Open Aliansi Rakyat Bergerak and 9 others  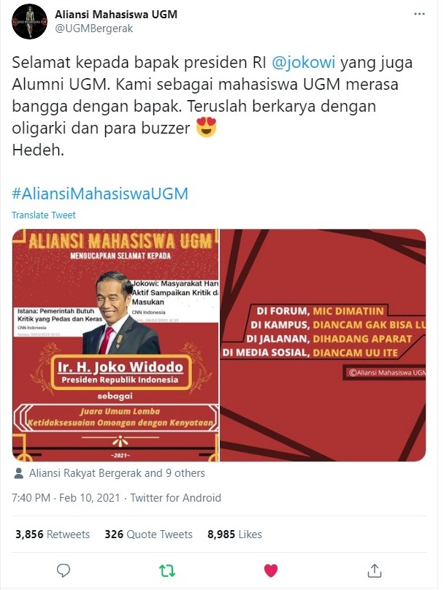click(117, 473)
